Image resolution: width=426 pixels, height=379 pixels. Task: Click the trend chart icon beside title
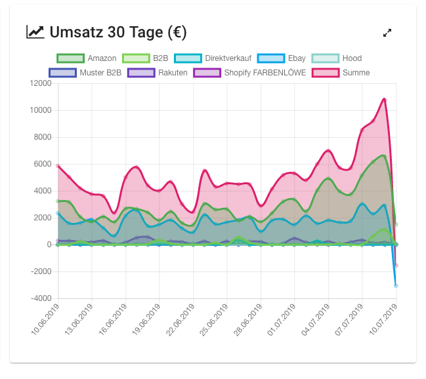(x=35, y=31)
